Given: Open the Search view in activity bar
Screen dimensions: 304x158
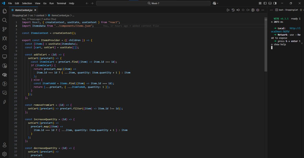Looking at the screenshot, I should [4, 20].
